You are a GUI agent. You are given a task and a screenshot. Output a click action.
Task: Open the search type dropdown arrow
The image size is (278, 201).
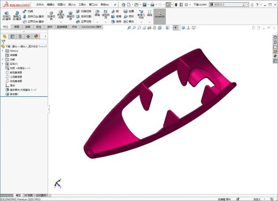coord(248,5)
